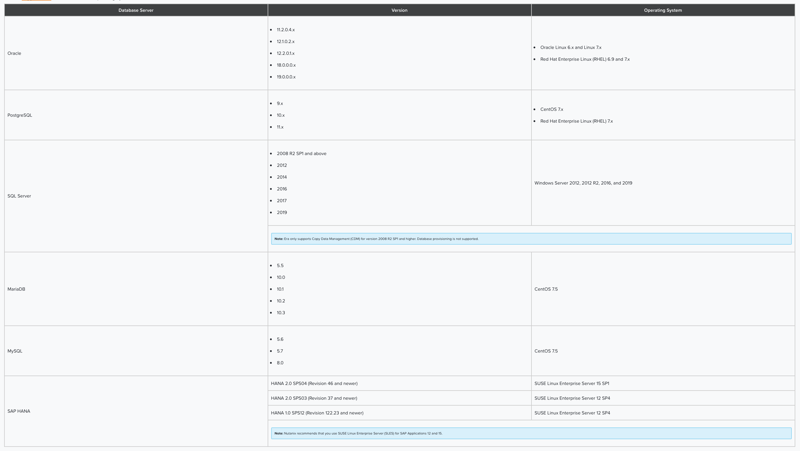This screenshot has height=451, width=800.
Task: Click HANA 1.0 SPS12 (Revision 122.23 and newer)
Action: coord(317,413)
